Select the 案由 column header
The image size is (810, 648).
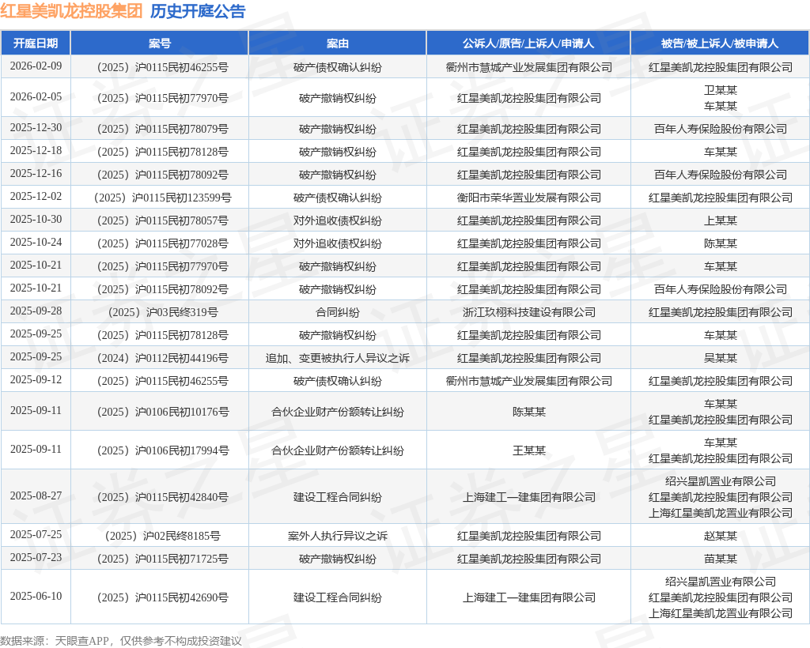click(x=337, y=43)
